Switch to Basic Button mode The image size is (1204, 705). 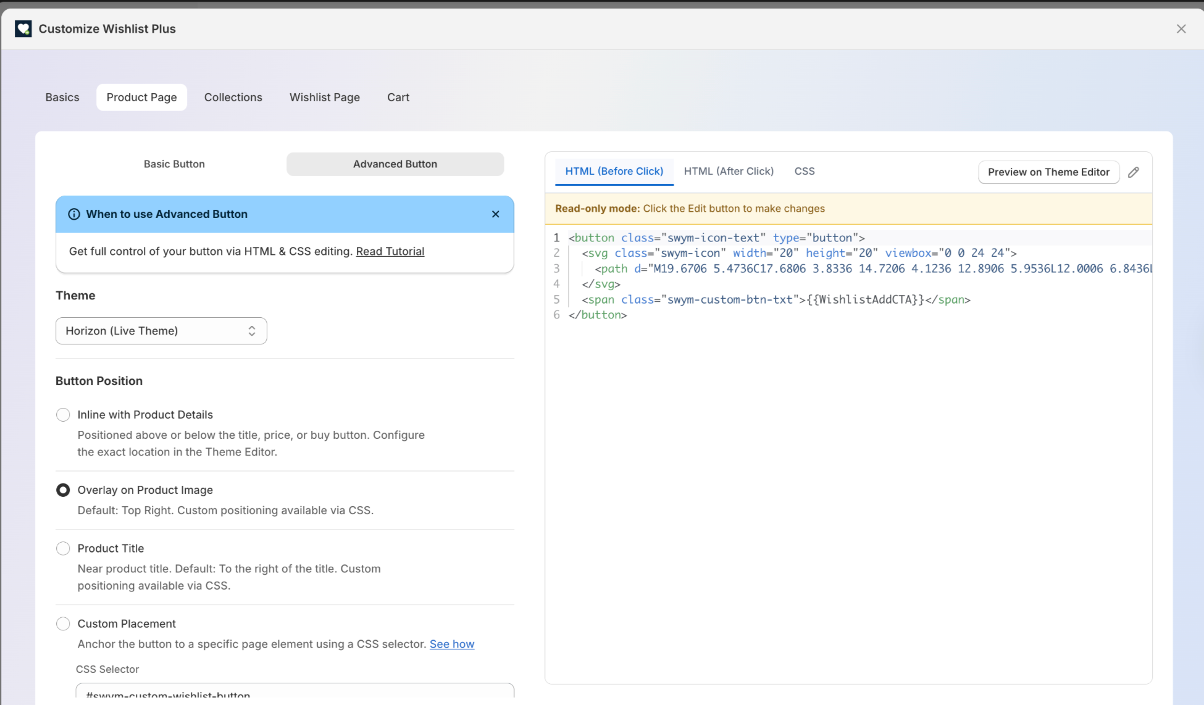[x=174, y=164]
